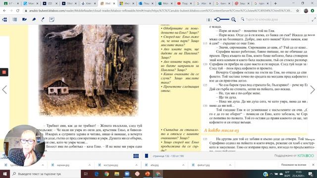Open the notes and bookmarks panel icon
Viewport: 317px width, 178px height.
click(x=24, y=19)
